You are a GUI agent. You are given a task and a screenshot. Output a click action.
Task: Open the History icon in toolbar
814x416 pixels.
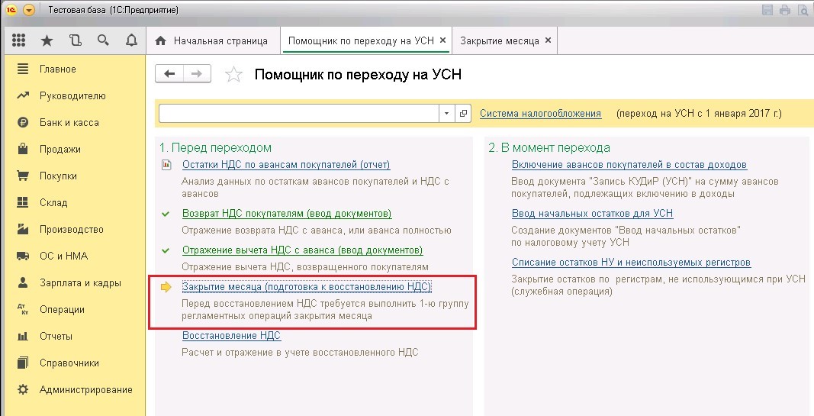76,40
